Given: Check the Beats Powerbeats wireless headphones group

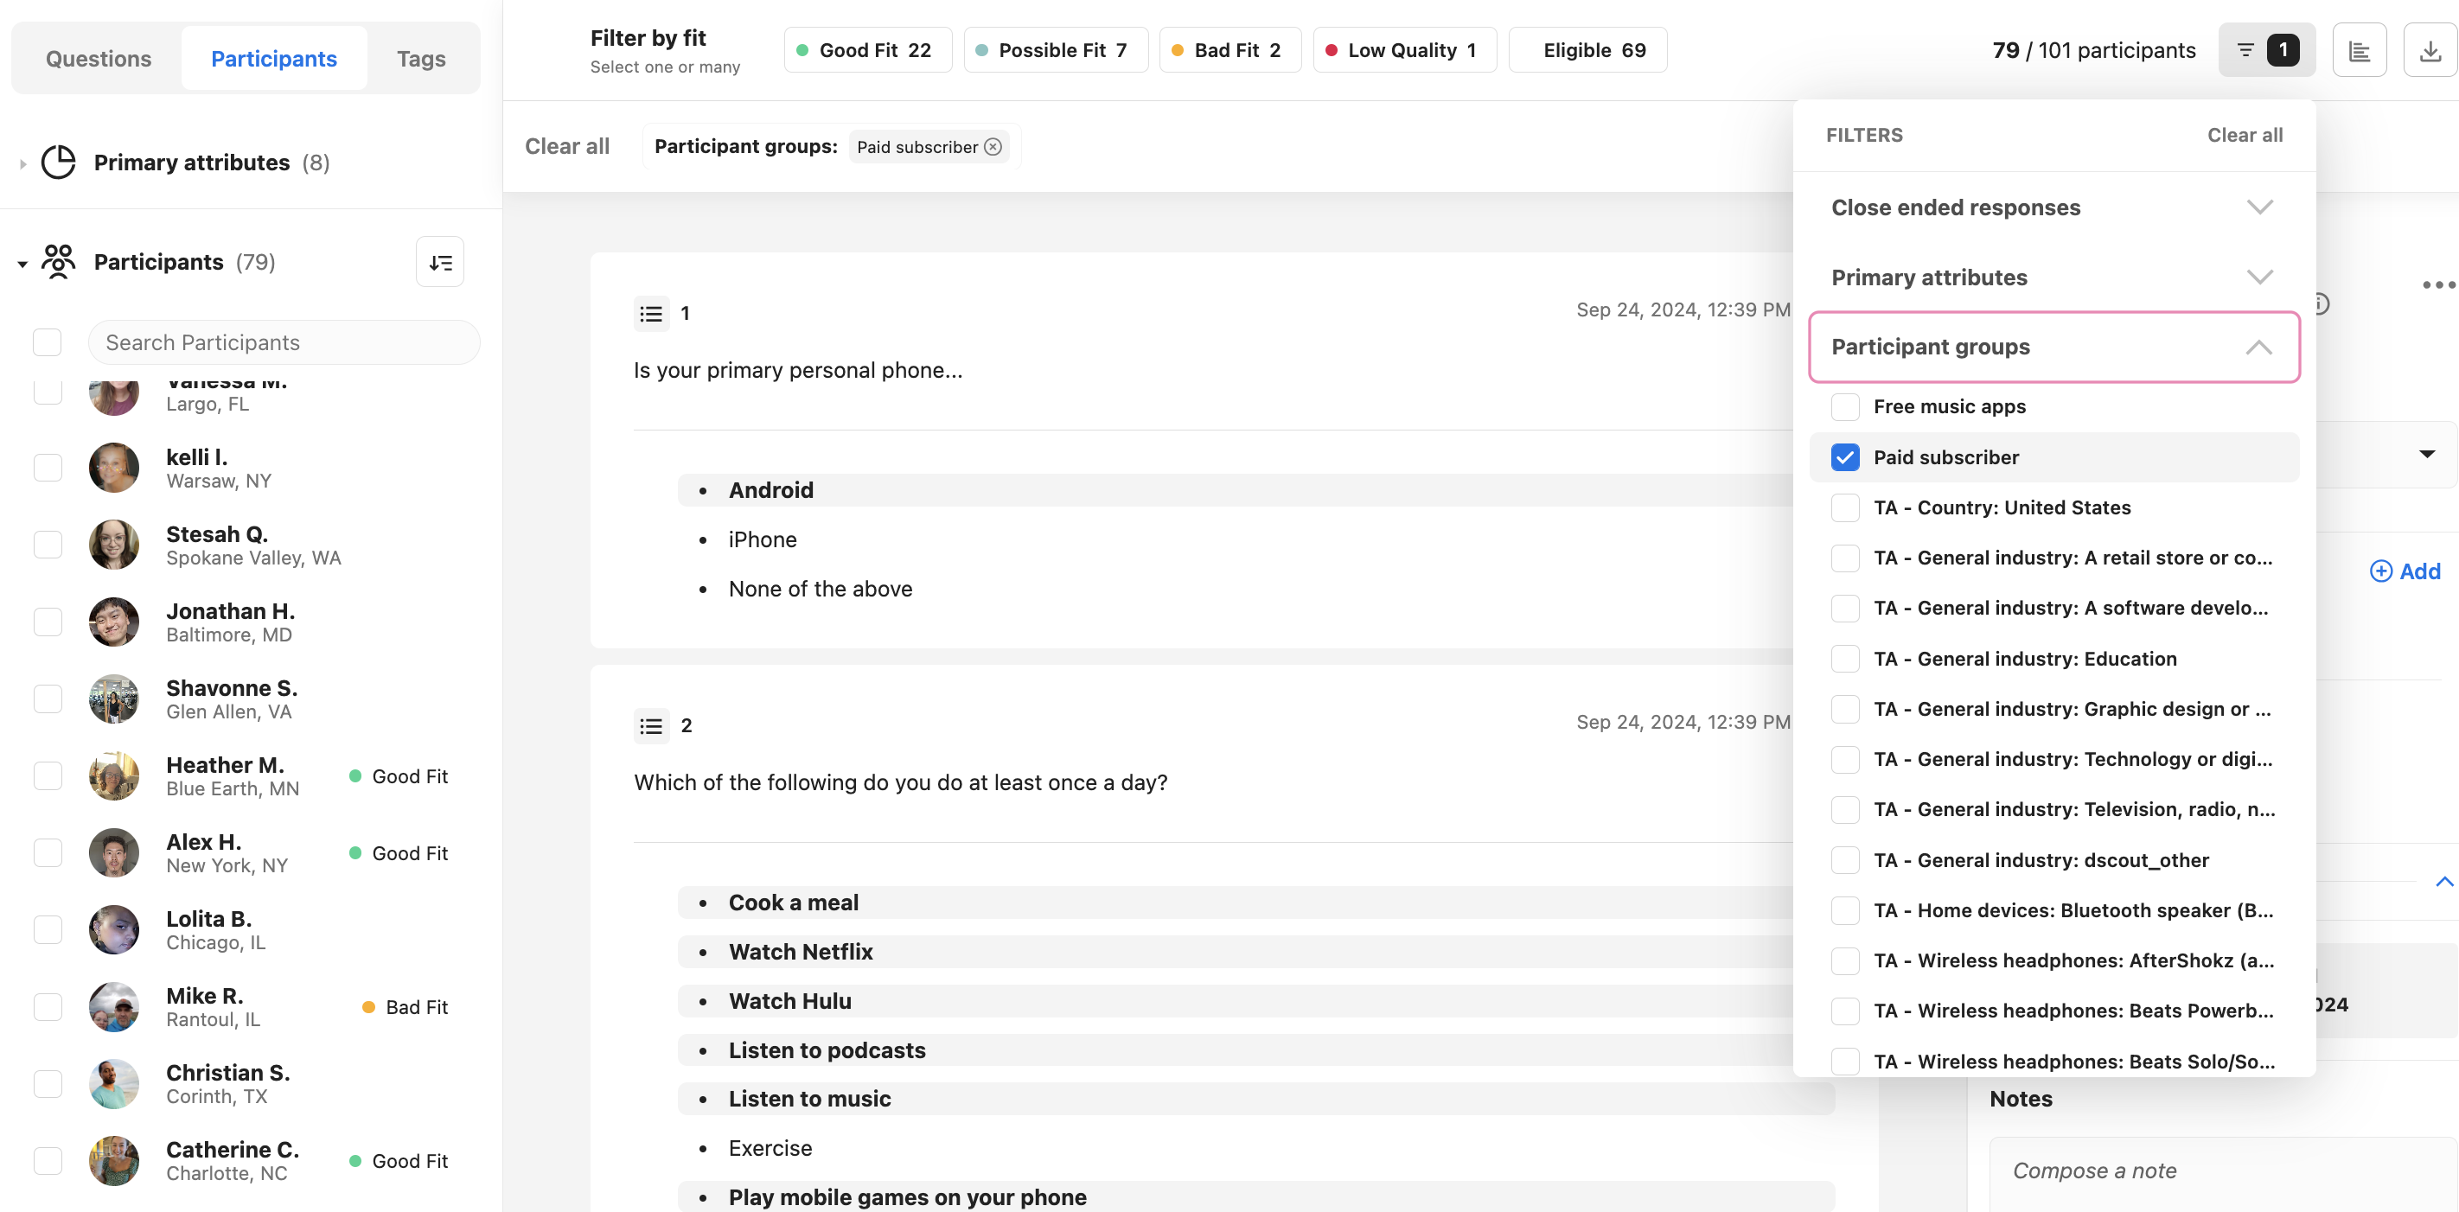Looking at the screenshot, I should pos(1844,1011).
